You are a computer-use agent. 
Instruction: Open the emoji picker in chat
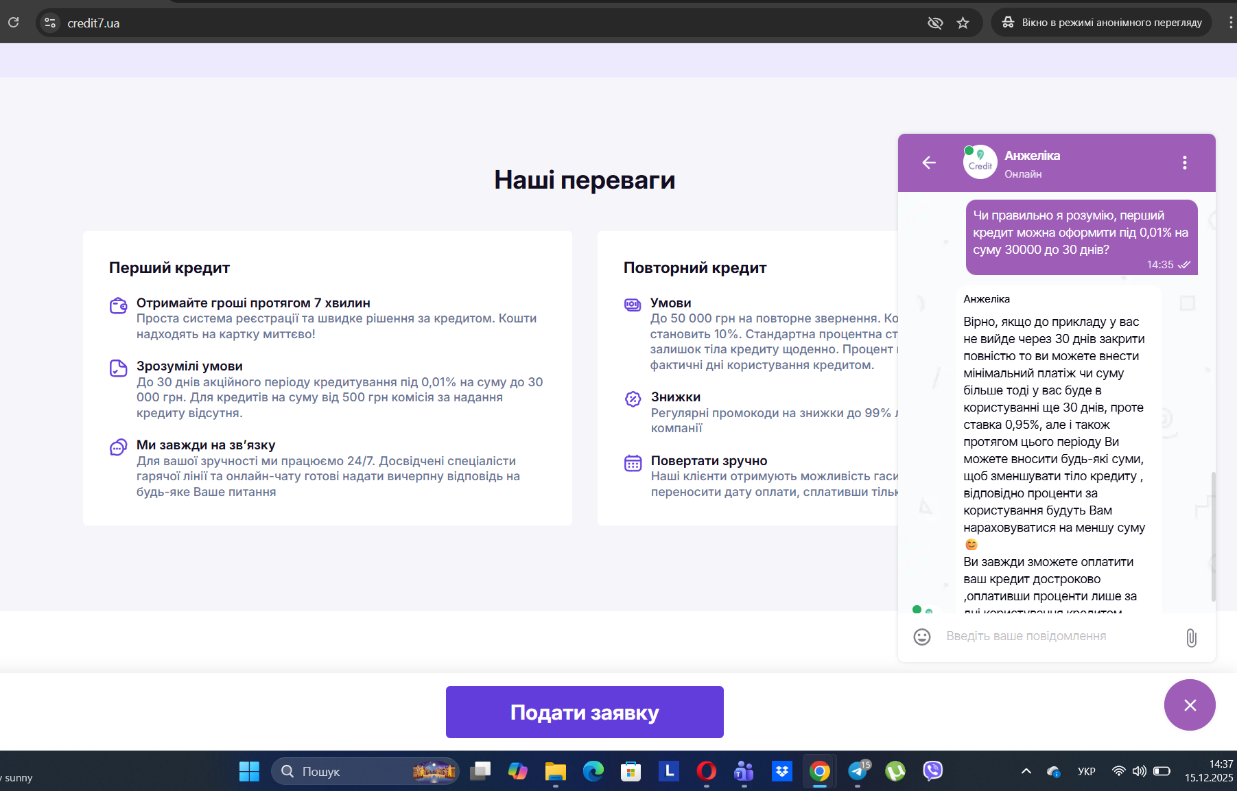click(922, 637)
